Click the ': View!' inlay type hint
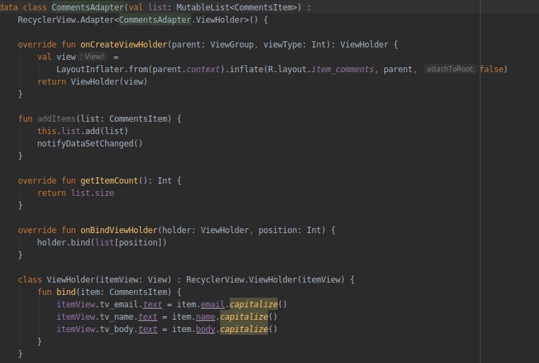The height and width of the screenshot is (363, 539). tap(92, 56)
